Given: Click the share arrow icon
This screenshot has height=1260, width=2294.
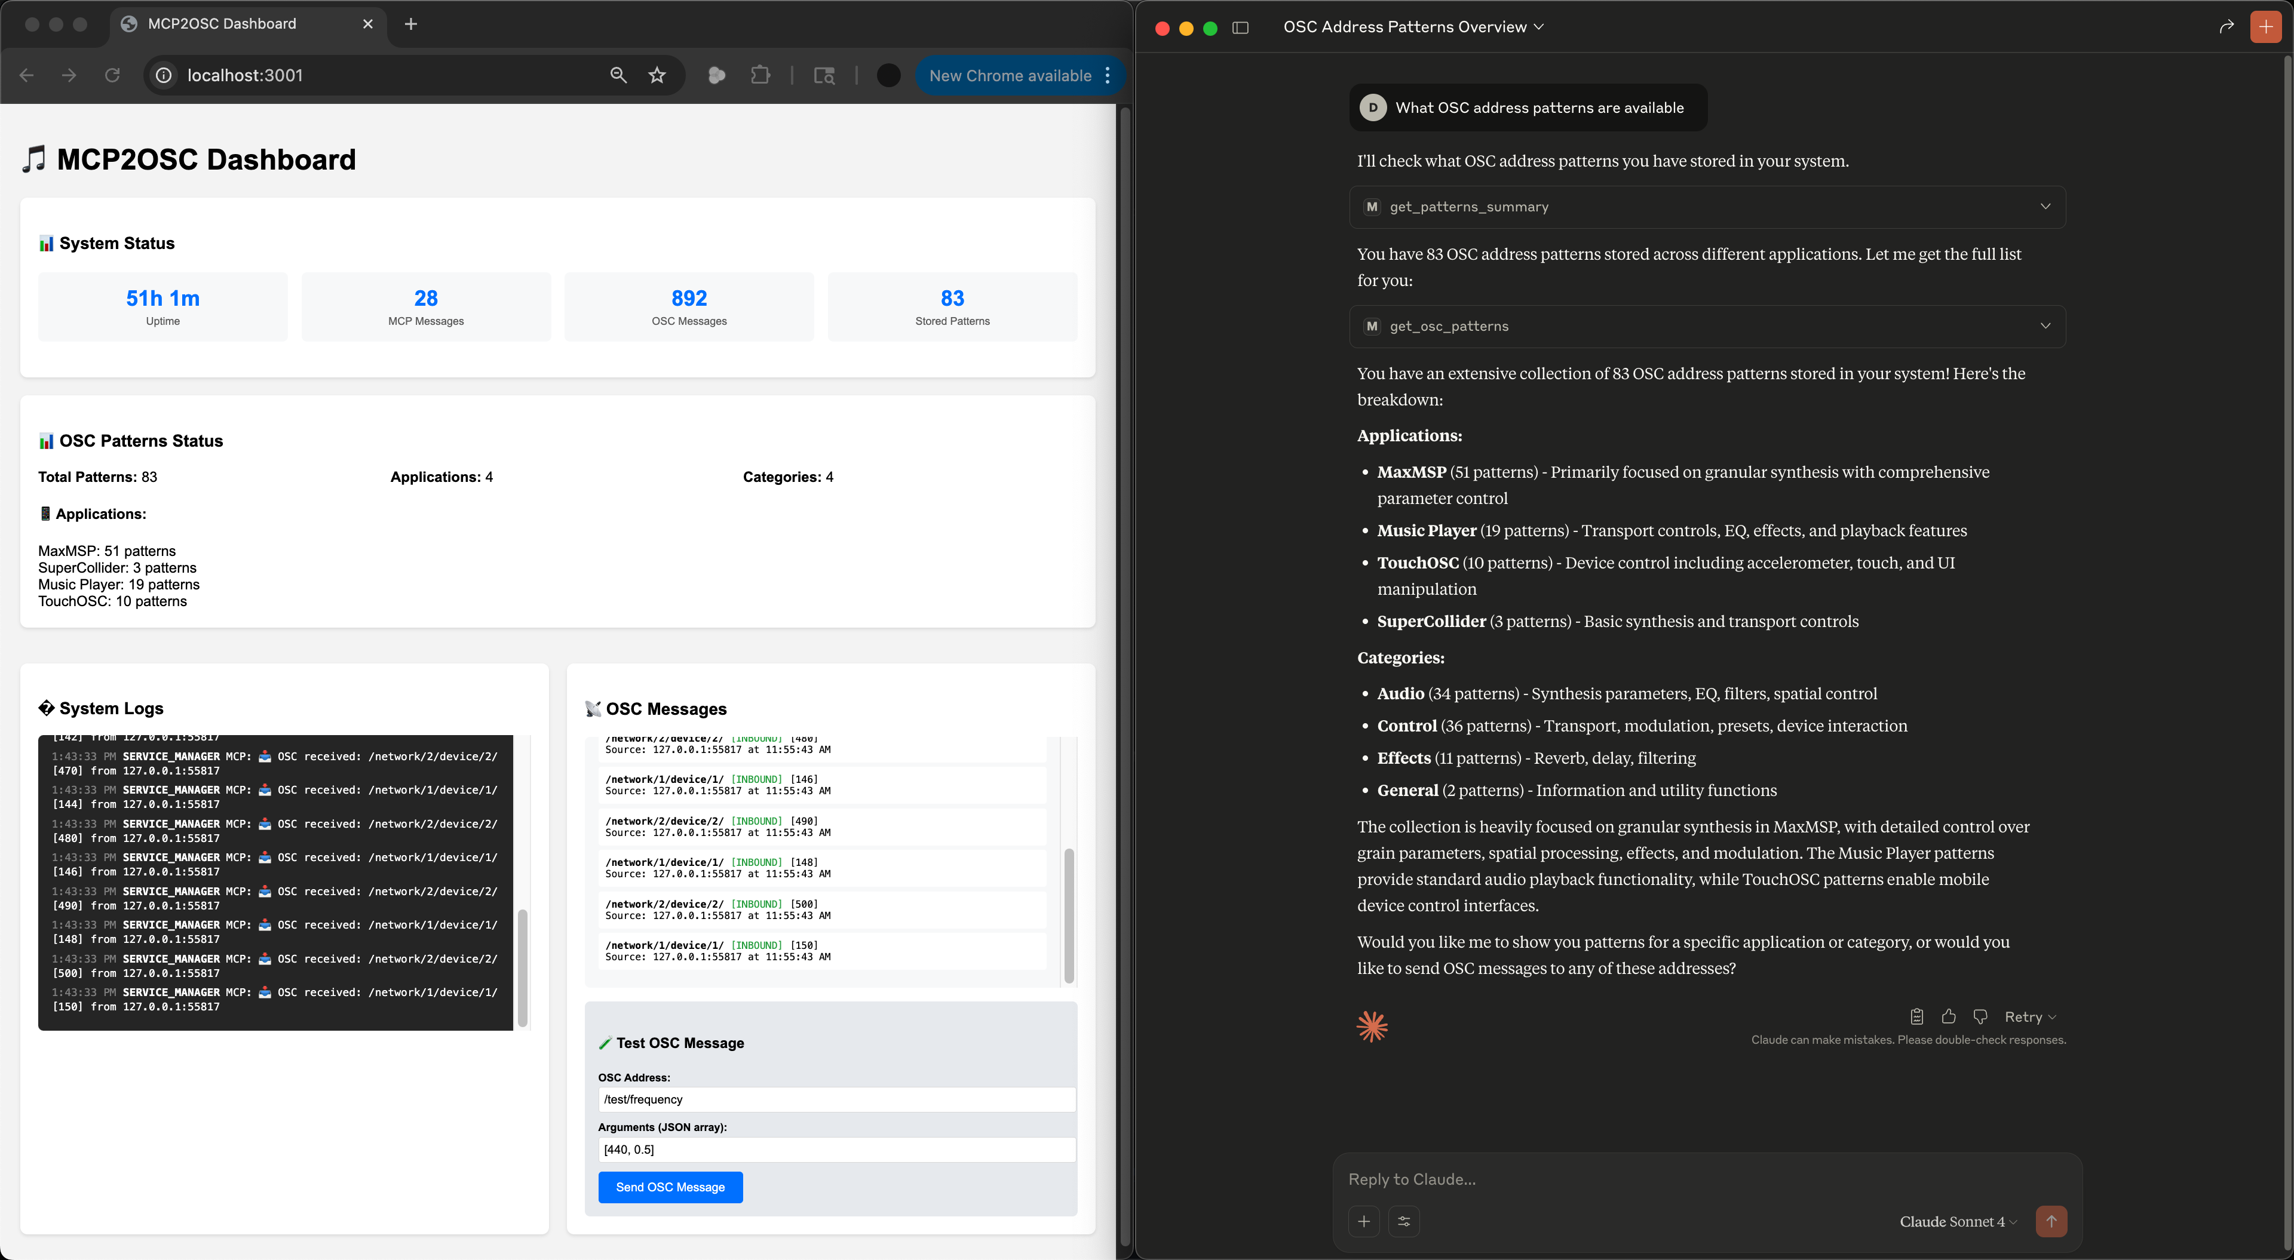Looking at the screenshot, I should point(2226,27).
